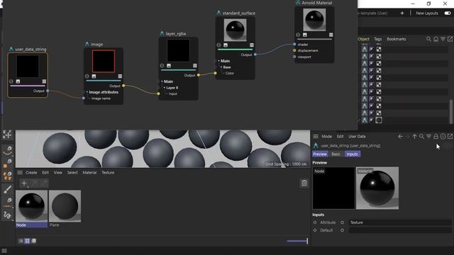The width and height of the screenshot is (454, 255).
Task: Switch to the Basic tab
Action: [x=336, y=154]
